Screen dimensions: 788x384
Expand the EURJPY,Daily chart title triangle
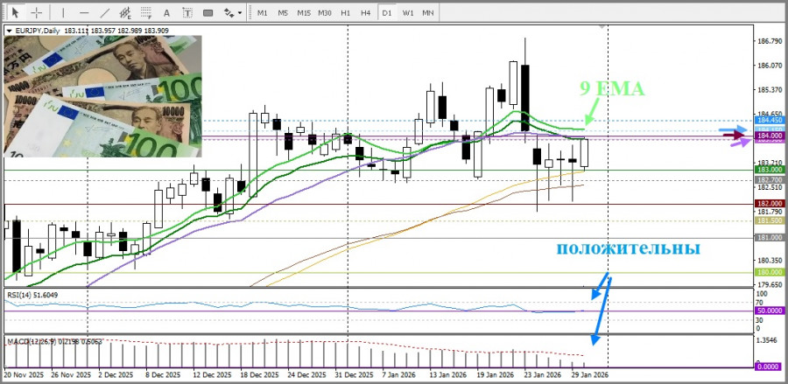[9, 31]
